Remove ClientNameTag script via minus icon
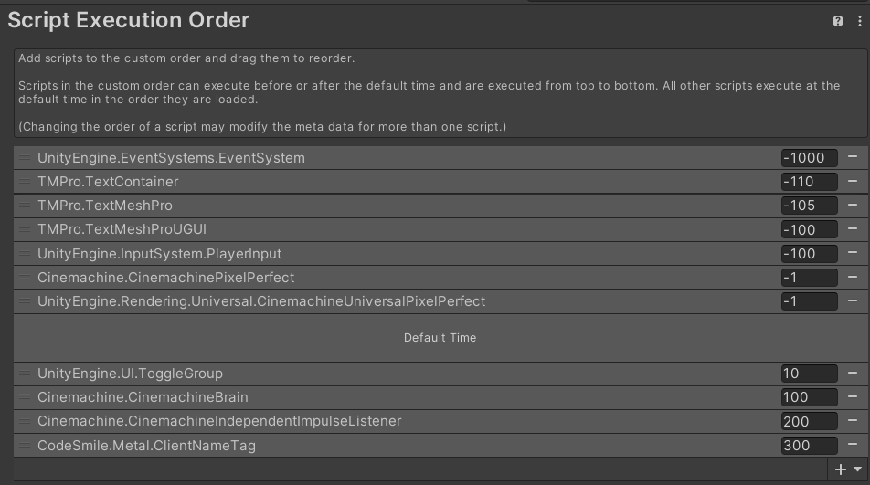The height and width of the screenshot is (485, 870). click(853, 446)
